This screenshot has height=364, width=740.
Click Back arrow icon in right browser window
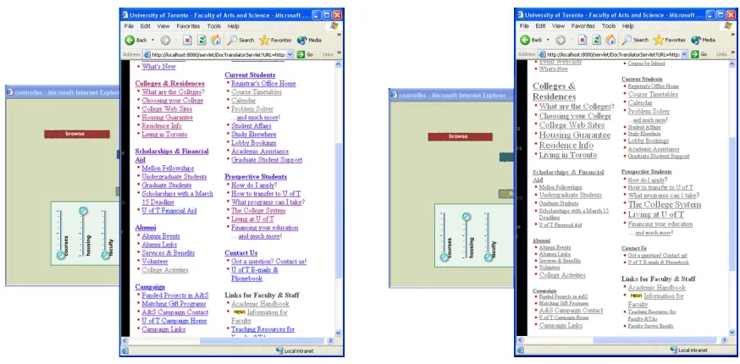tap(525, 40)
